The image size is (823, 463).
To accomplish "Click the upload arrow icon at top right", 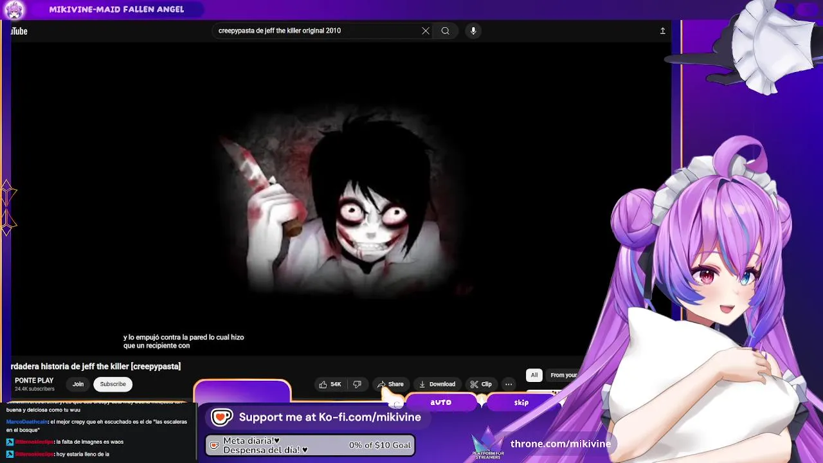I will click(x=663, y=31).
